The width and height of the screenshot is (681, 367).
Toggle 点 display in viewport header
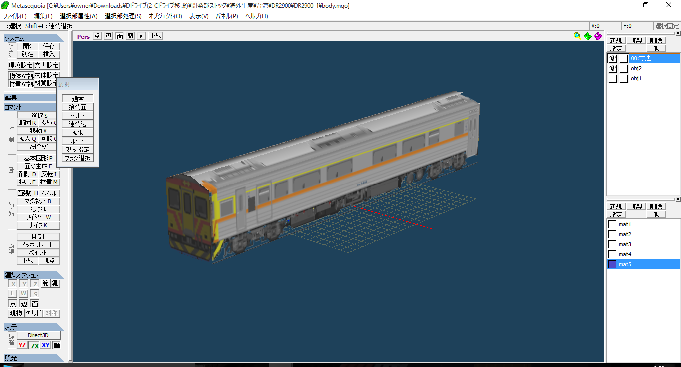click(x=97, y=36)
